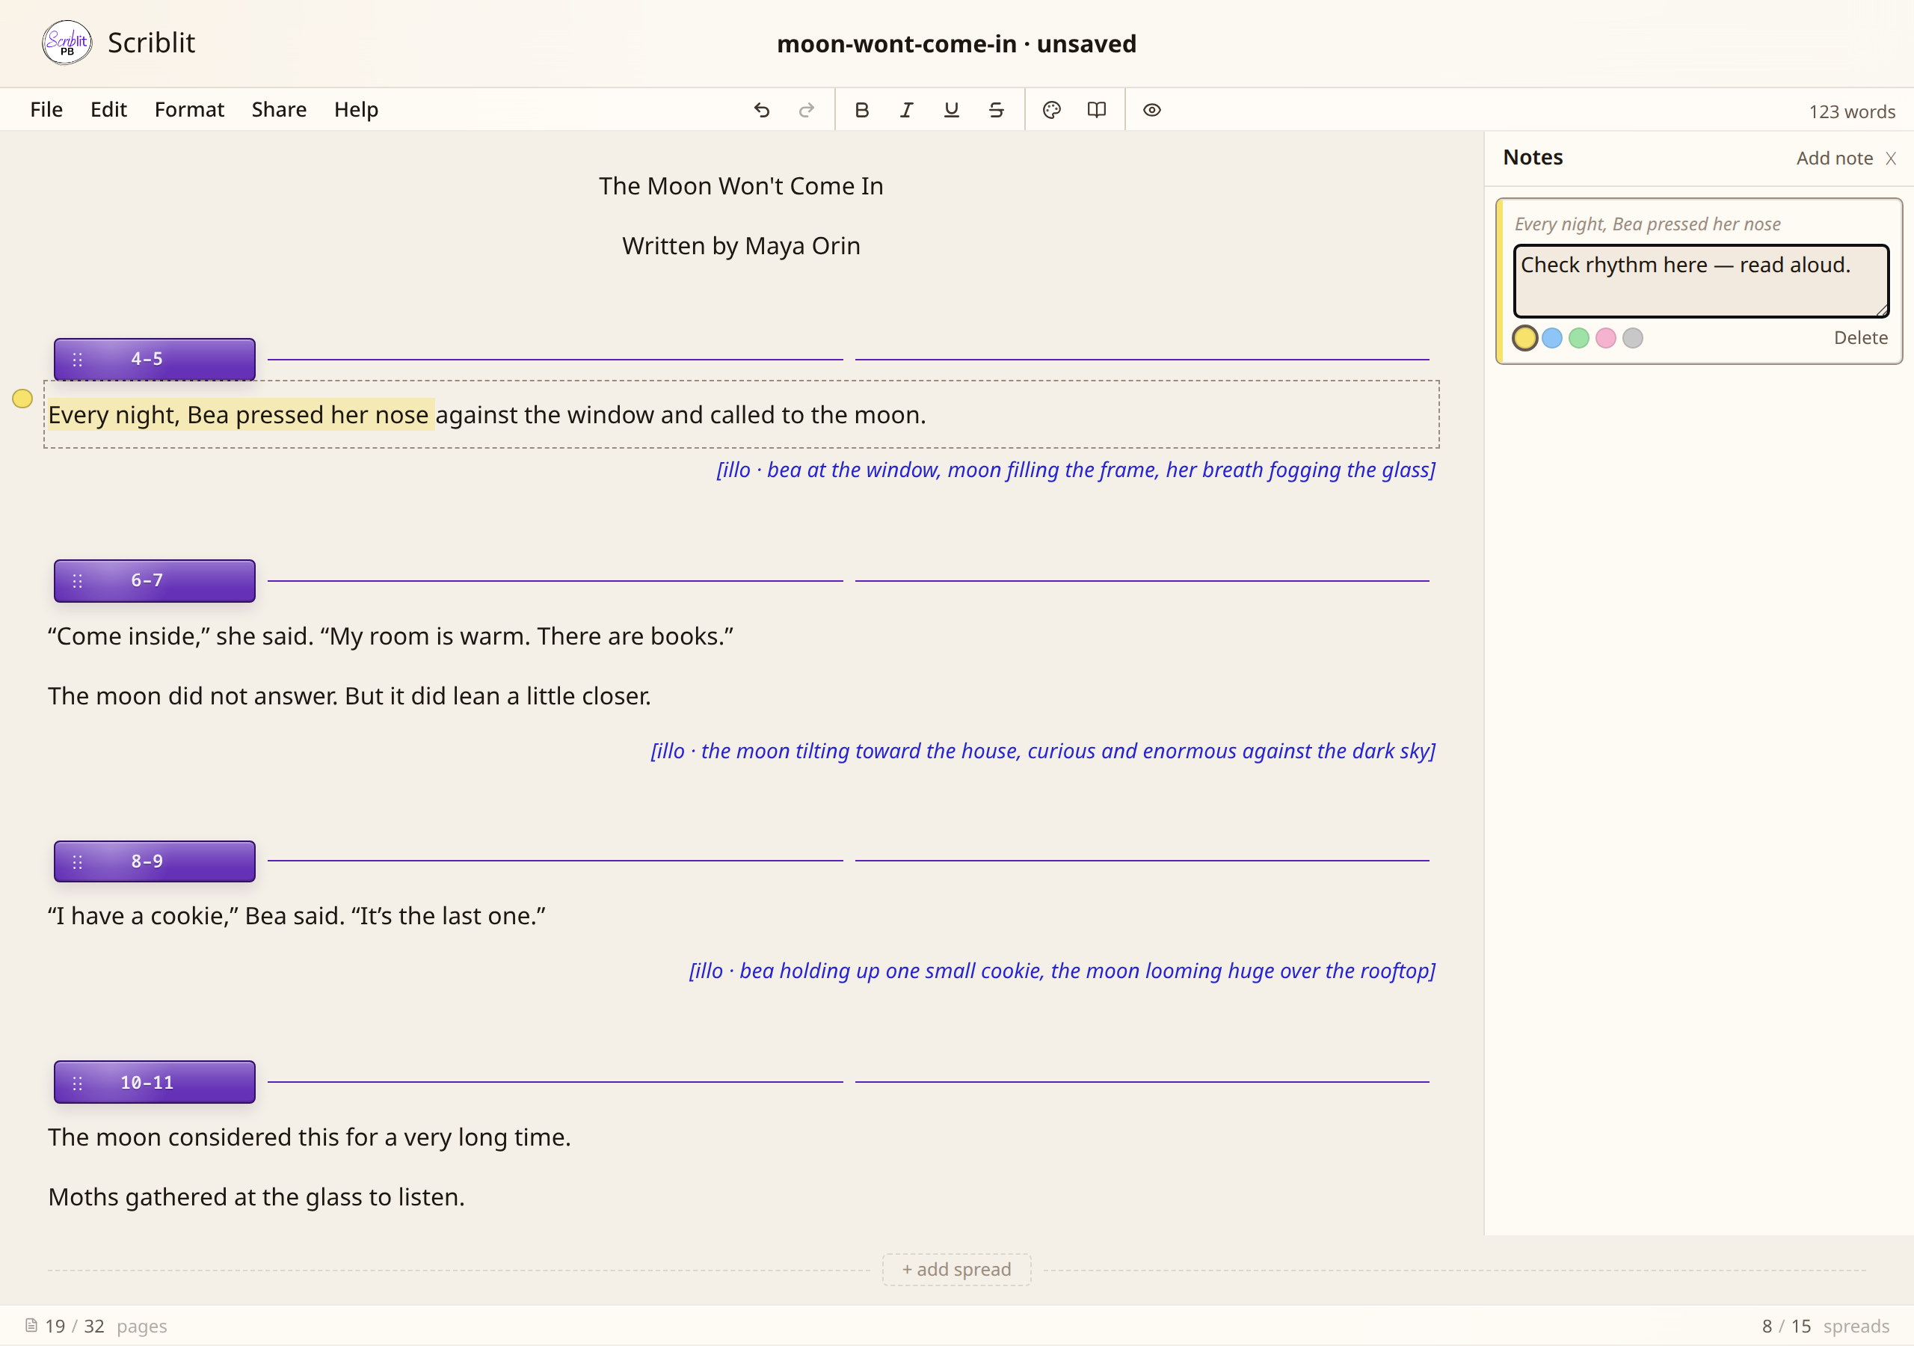
Task: Toggle italic formatting
Action: [x=906, y=110]
